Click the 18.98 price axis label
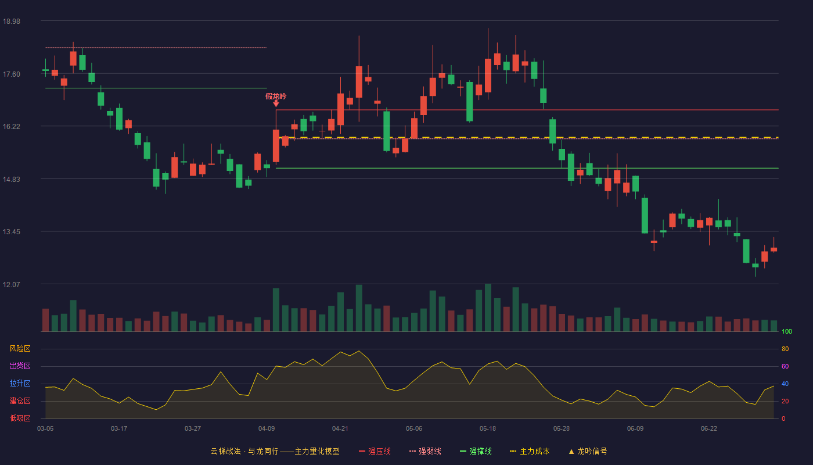This screenshot has width=813, height=465. [11, 21]
